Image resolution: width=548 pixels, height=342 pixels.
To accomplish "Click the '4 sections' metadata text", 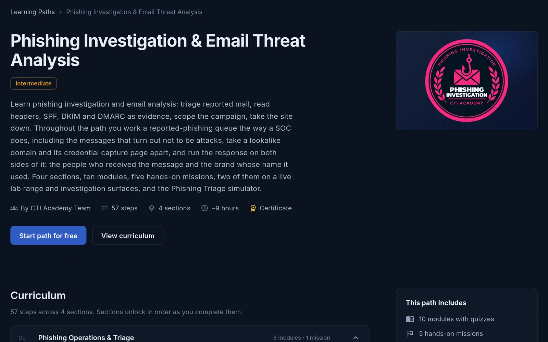I will click(174, 208).
